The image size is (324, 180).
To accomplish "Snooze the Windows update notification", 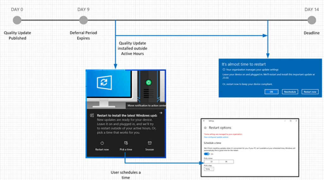I will click(149, 146).
